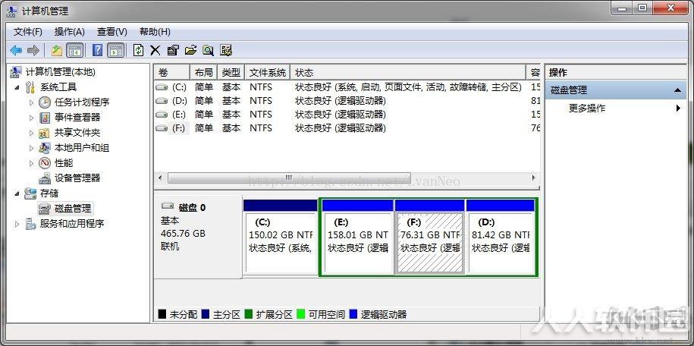
Task: Toggle the show/hide console tree icon
Action: (75, 50)
